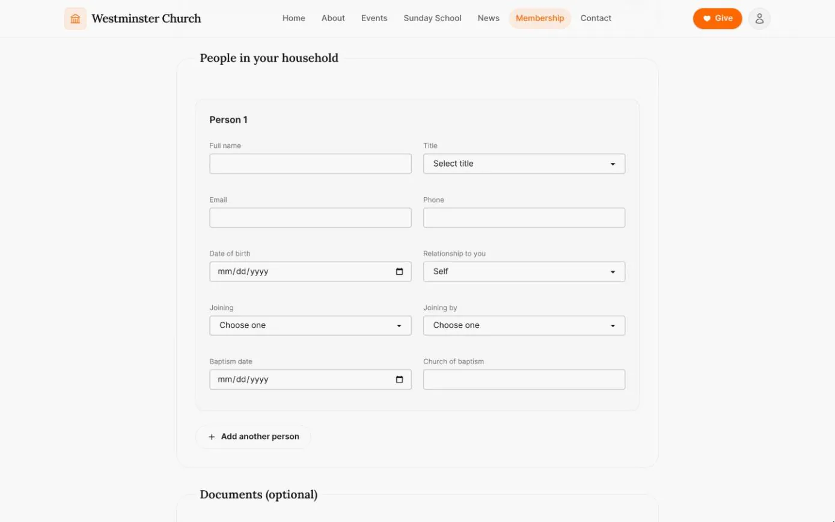The height and width of the screenshot is (522, 835).
Task: Click the Westminster Church building logo icon
Action: 75,19
